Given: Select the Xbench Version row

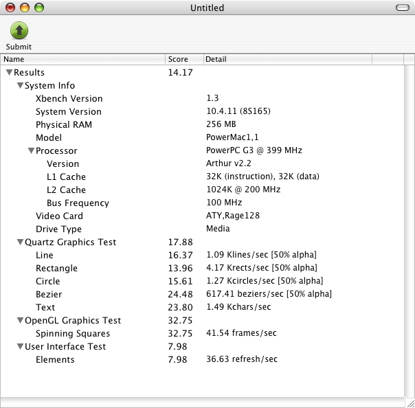Looking at the screenshot, I should click(x=69, y=99).
